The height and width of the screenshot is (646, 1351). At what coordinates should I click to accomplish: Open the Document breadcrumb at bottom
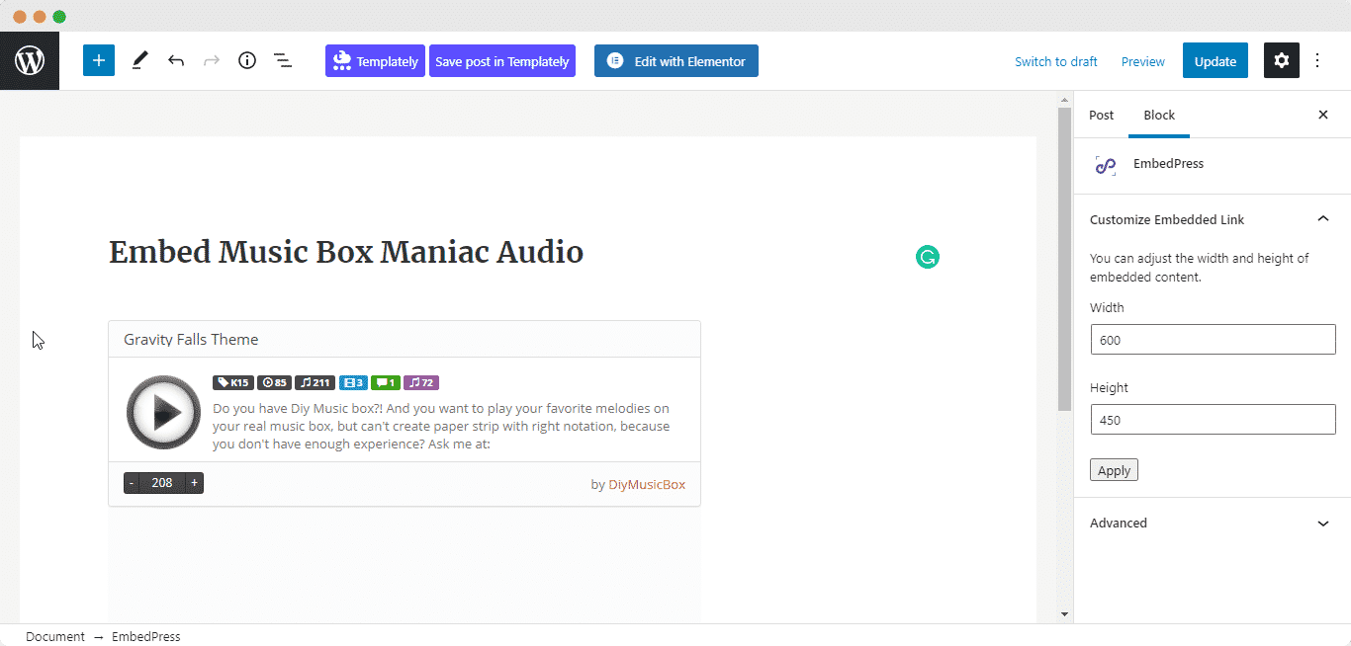tap(54, 636)
